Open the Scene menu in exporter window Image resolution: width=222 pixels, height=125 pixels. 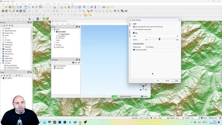(x=58, y=24)
